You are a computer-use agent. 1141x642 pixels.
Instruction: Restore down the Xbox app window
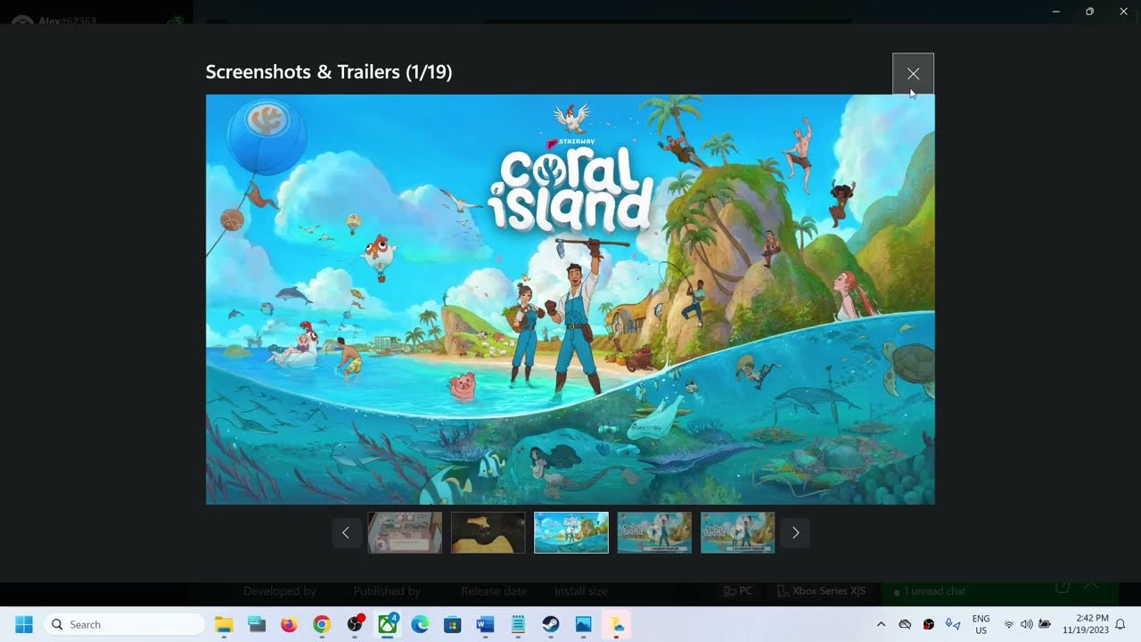pos(1089,12)
